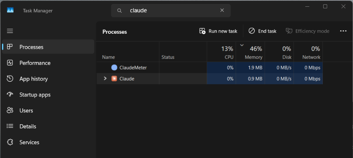This screenshot has width=353, height=158.
Task: Select the ClaudeMeter process row
Action: click(x=209, y=67)
